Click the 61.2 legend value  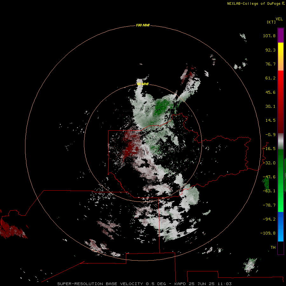pos(270,78)
